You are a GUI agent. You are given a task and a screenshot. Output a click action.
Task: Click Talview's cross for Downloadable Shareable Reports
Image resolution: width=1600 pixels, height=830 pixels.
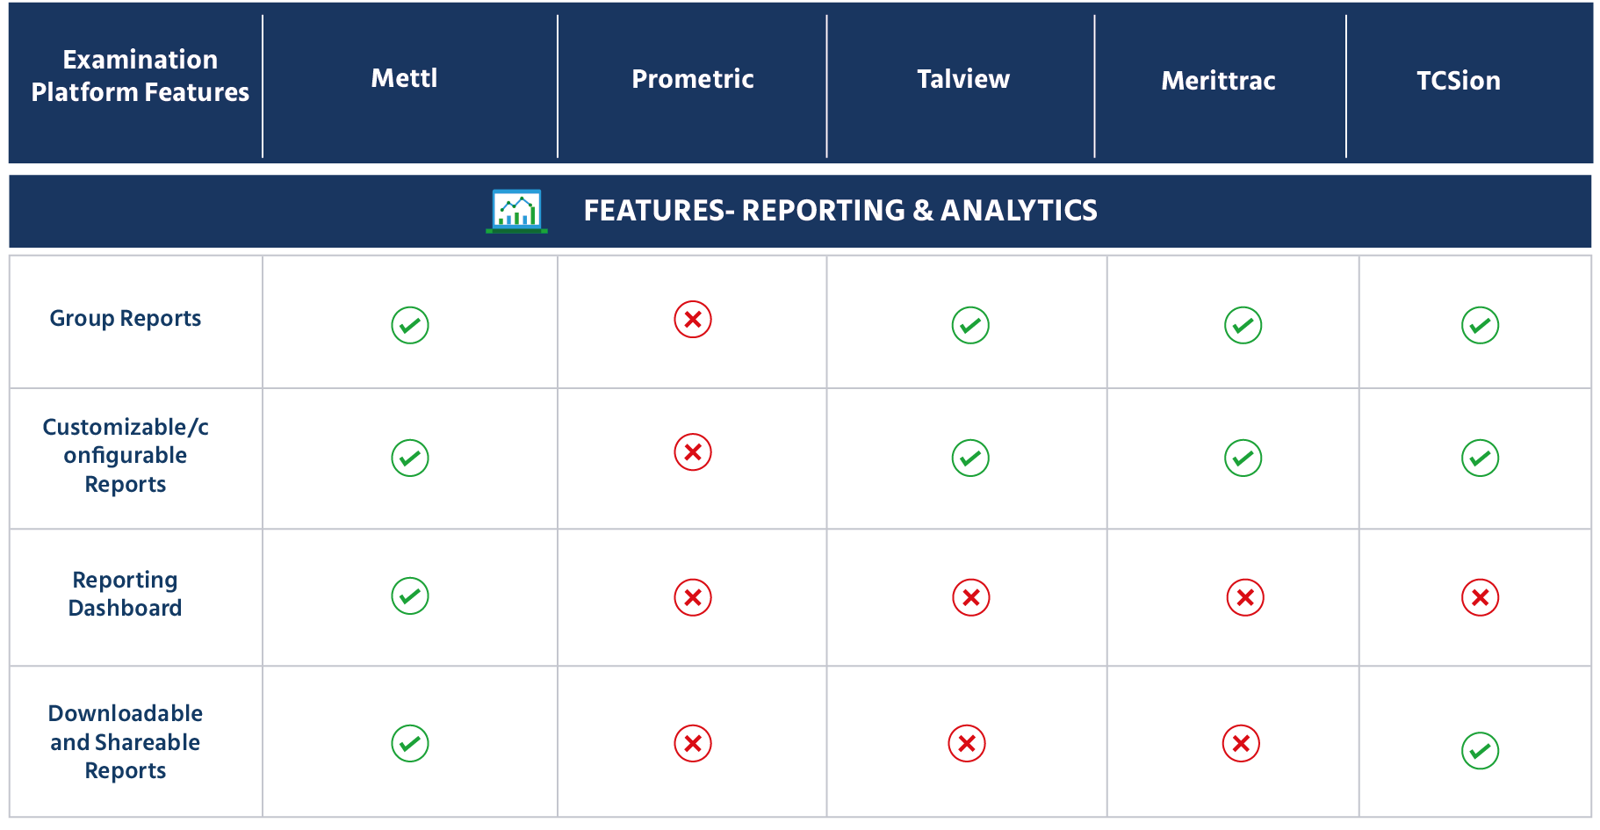[x=967, y=743]
